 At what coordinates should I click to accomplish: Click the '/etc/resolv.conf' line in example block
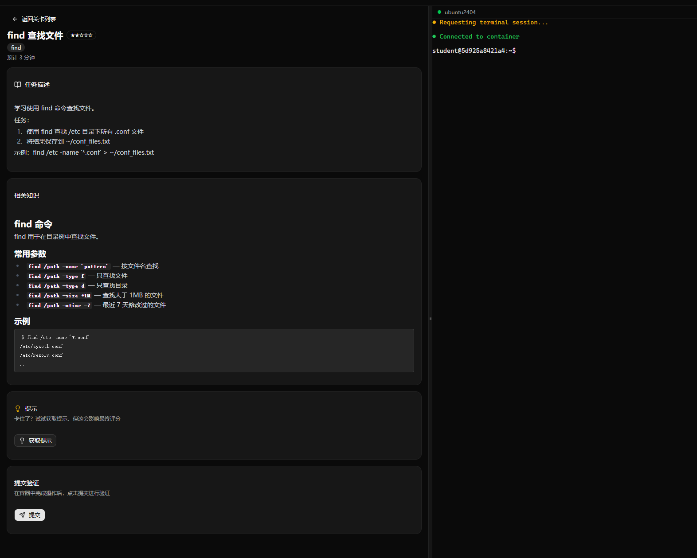[x=41, y=355]
